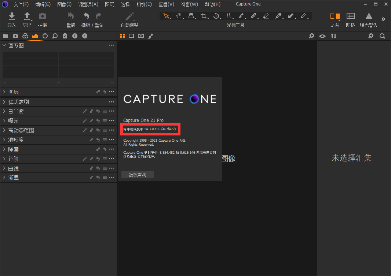Open the Metadata info tool tab

pyautogui.click(x=75, y=36)
